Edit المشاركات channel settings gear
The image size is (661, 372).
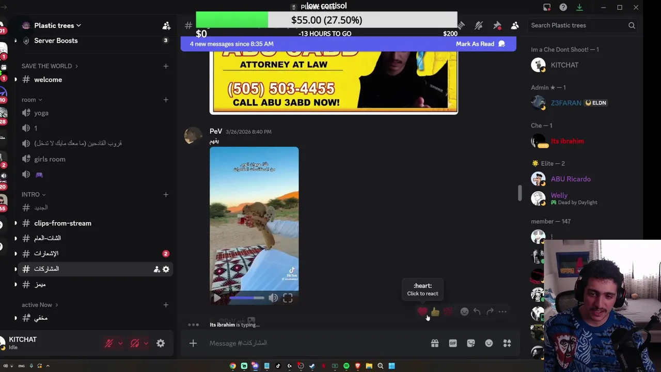click(166, 269)
